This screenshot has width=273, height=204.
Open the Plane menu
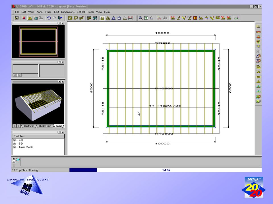coord(39,12)
